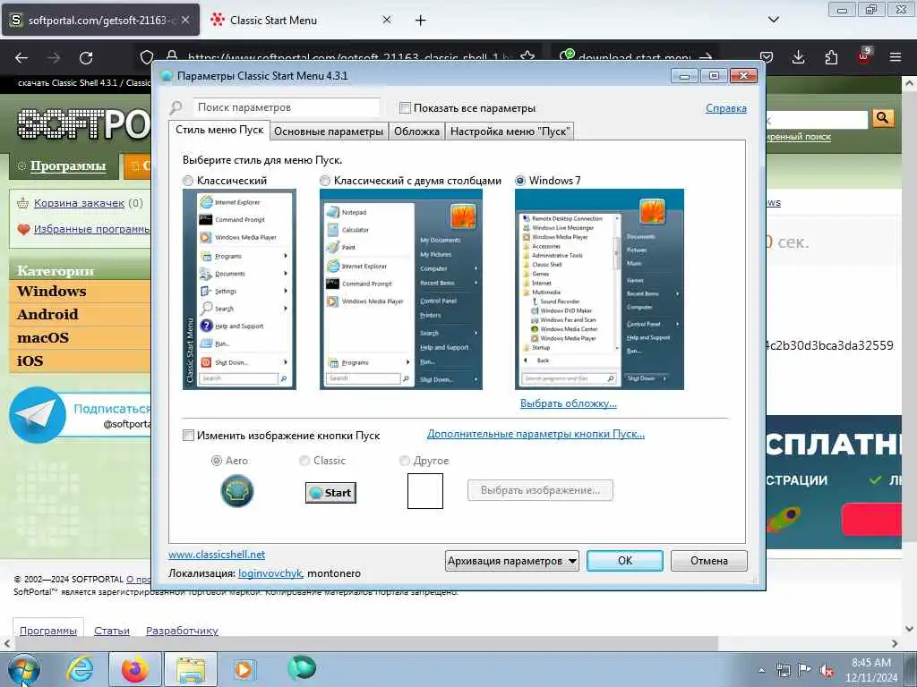Open the Windows Start orb
The width and height of the screenshot is (917, 687).
[24, 669]
